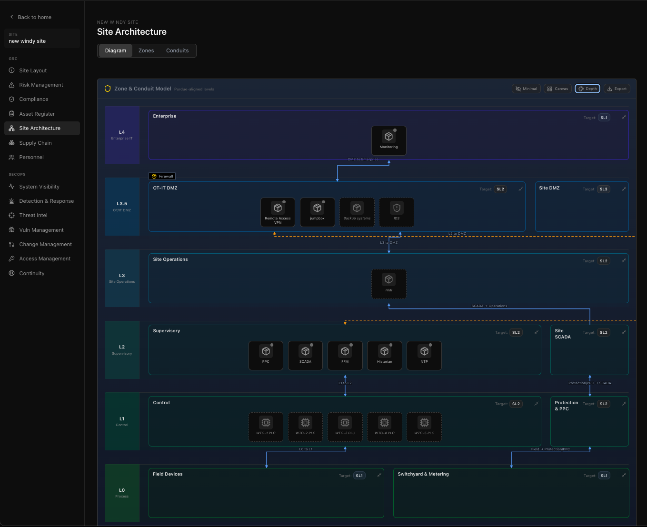This screenshot has height=527, width=647.
Task: Select the new windy site selector
Action: tap(42, 38)
